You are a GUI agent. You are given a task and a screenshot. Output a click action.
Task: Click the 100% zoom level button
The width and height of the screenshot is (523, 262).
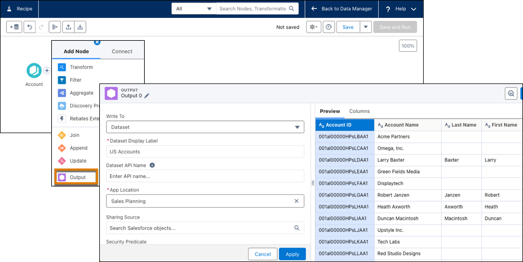408,46
